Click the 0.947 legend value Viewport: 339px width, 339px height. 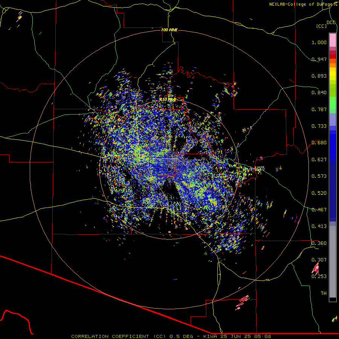tap(319, 59)
